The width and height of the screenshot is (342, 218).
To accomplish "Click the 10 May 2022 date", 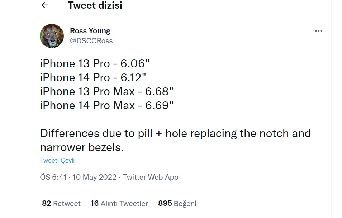I will (x=94, y=177).
